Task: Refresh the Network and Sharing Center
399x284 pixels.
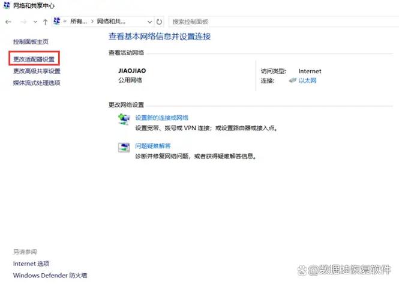Action: click(x=159, y=22)
